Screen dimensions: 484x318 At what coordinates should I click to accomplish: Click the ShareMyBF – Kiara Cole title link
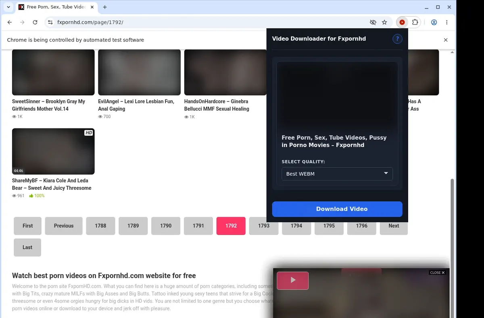52,184
